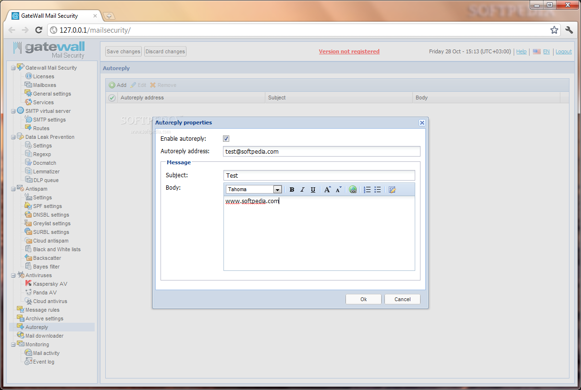The image size is (581, 390).
Task: Open the Version not registered link
Action: (x=349, y=51)
